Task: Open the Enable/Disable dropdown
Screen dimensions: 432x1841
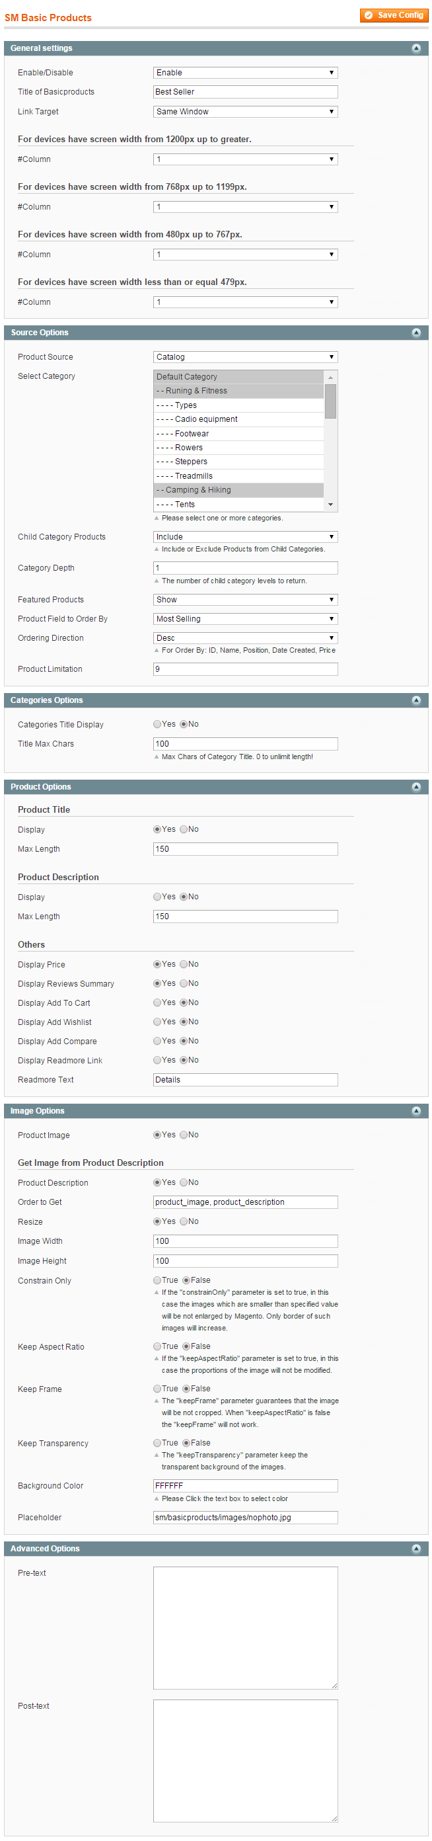Action: (x=245, y=73)
